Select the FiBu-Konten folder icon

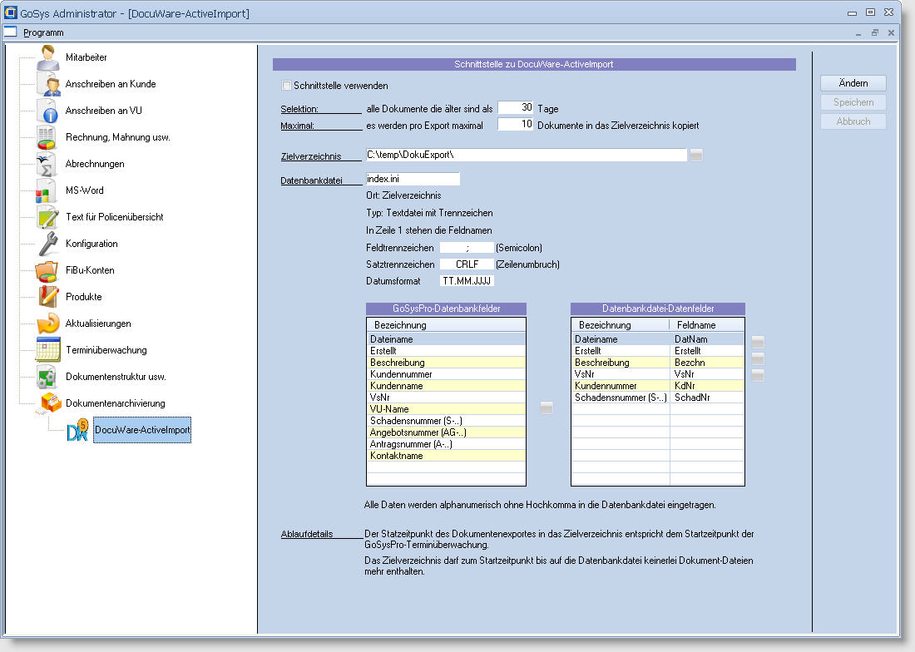(47, 271)
